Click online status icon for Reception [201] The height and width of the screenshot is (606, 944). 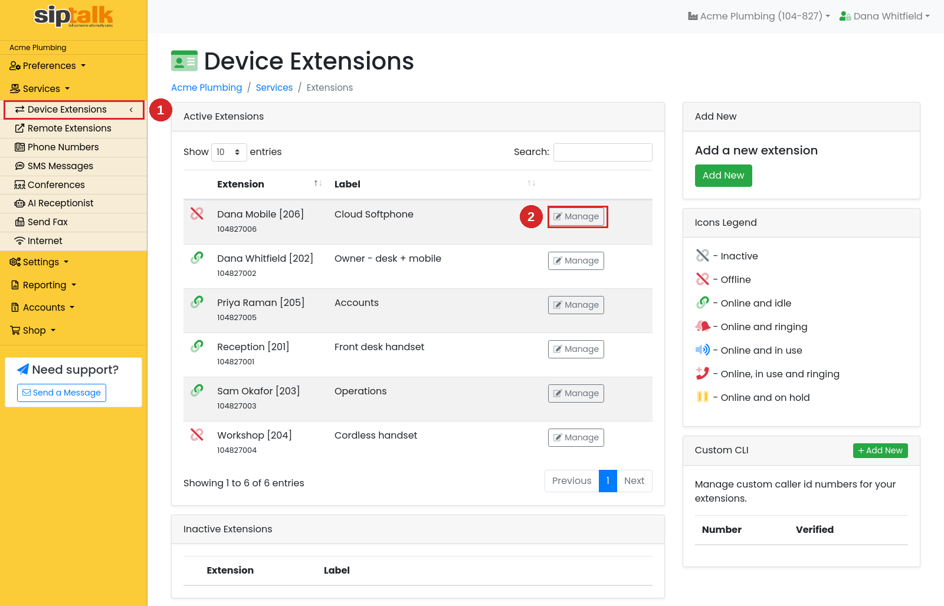pos(197,346)
